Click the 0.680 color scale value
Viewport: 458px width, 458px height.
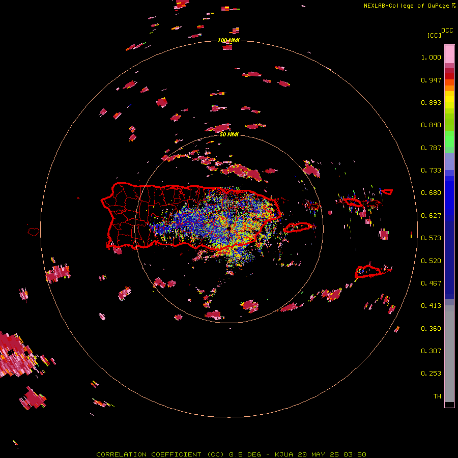point(431,193)
